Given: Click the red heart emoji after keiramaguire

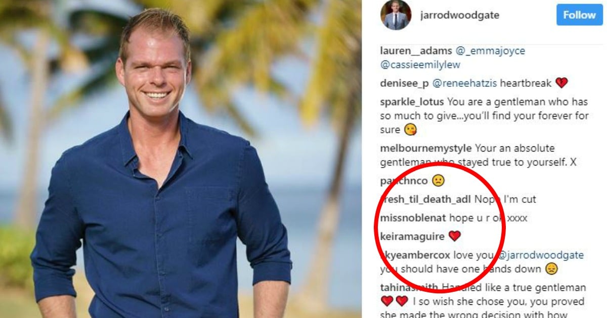Looking at the screenshot, I should [x=454, y=236].
